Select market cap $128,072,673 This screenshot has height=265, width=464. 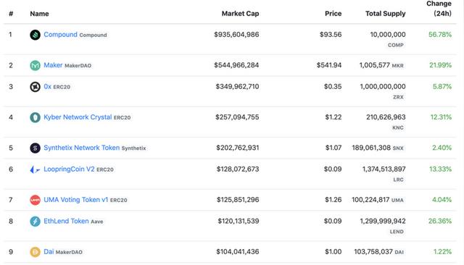238,169
